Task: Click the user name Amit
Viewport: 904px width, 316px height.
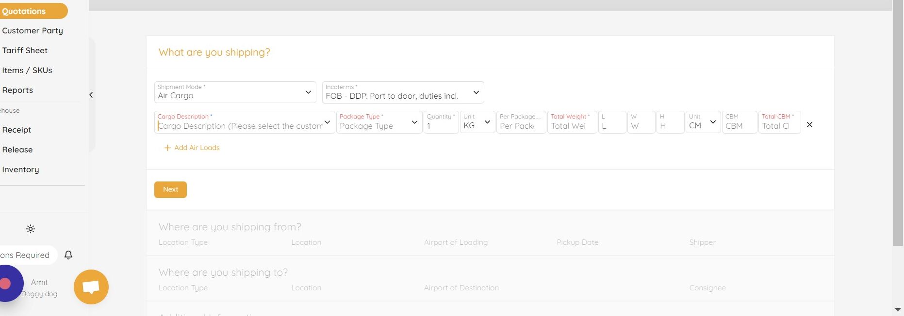Action: coord(39,282)
